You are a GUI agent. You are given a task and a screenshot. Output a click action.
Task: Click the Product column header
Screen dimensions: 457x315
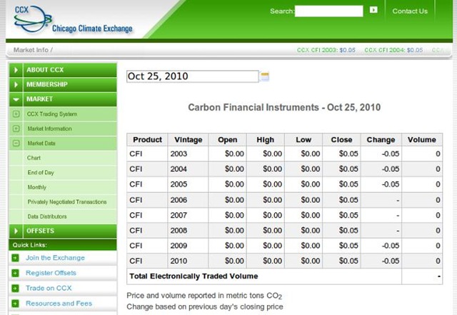(x=147, y=140)
